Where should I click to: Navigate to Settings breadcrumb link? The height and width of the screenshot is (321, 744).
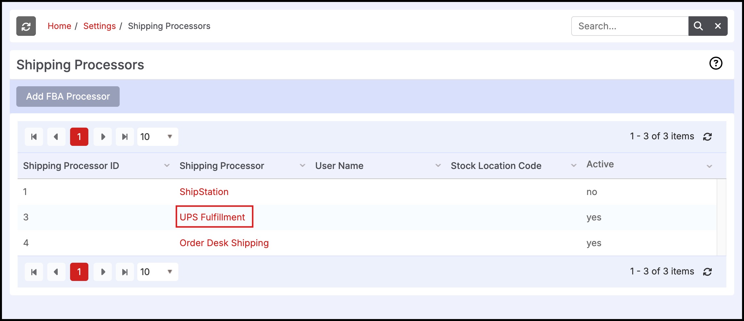coord(99,26)
